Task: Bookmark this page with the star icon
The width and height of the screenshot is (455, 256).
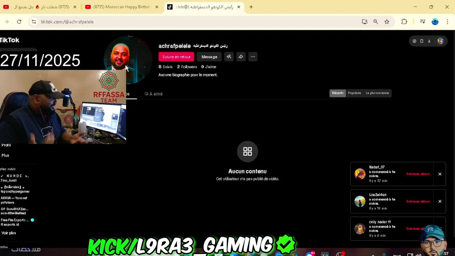Action: 387,22
